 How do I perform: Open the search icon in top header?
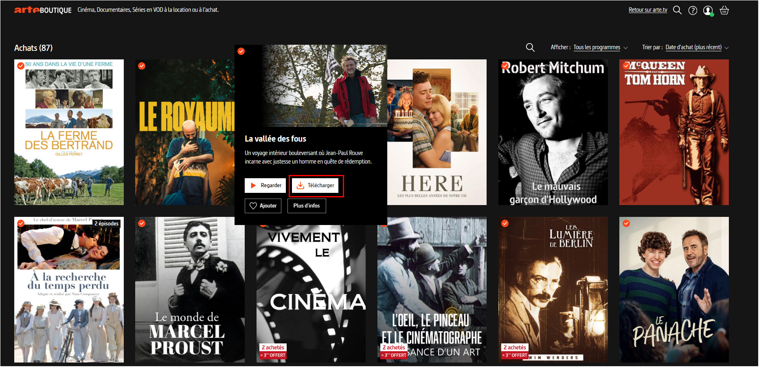(x=677, y=10)
